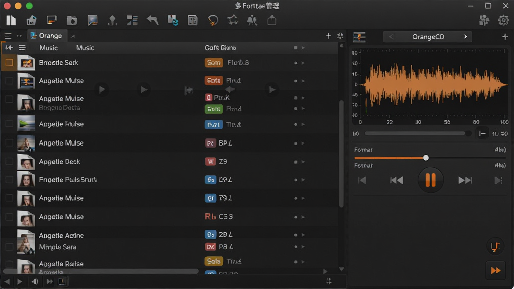Click the home icon in the toolbar
The image size is (514, 289).
click(31, 20)
